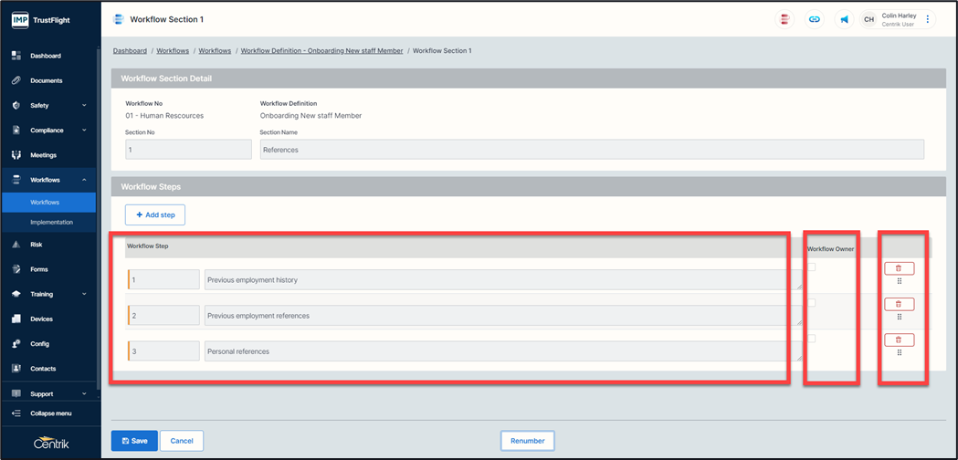
Task: Open Forms from the sidebar
Action: [39, 269]
